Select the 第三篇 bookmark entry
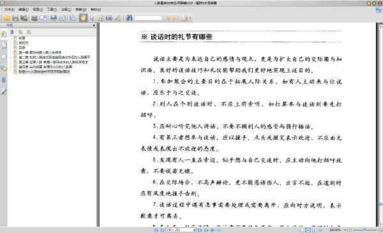Viewport: 383px width, 233px height. coord(53,62)
